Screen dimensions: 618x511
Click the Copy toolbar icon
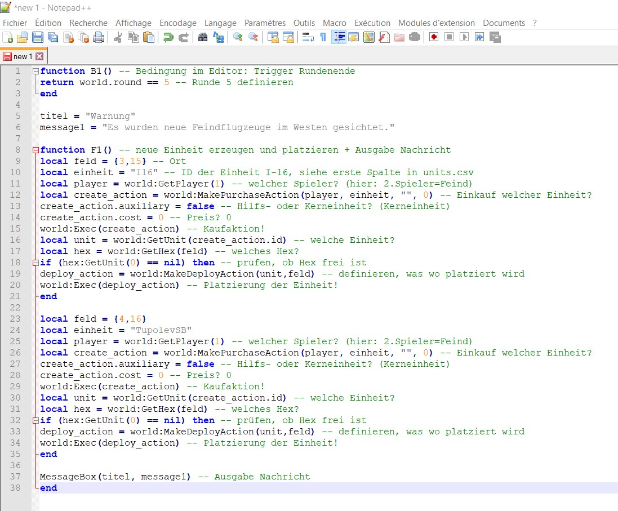pyautogui.click(x=134, y=37)
